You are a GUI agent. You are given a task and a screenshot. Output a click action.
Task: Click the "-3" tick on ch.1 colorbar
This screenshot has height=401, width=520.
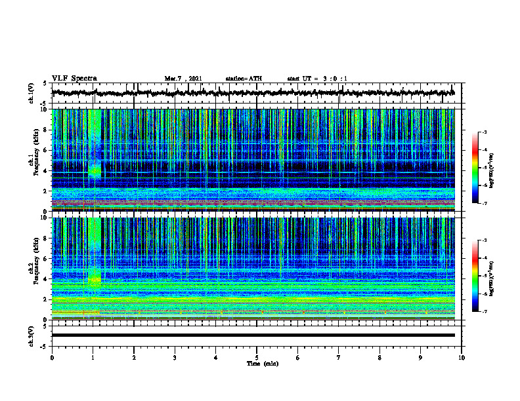tap(484, 132)
